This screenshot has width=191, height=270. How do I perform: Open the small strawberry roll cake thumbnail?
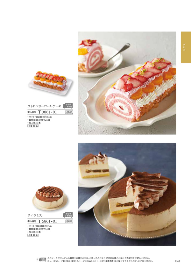pyautogui.click(x=50, y=83)
